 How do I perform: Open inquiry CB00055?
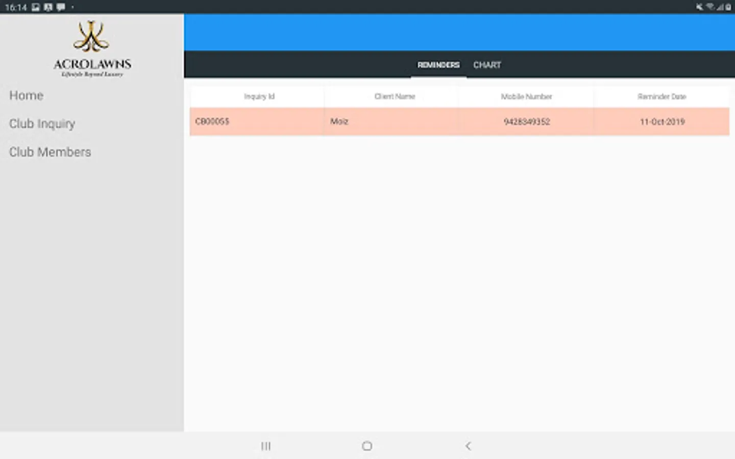pos(212,121)
